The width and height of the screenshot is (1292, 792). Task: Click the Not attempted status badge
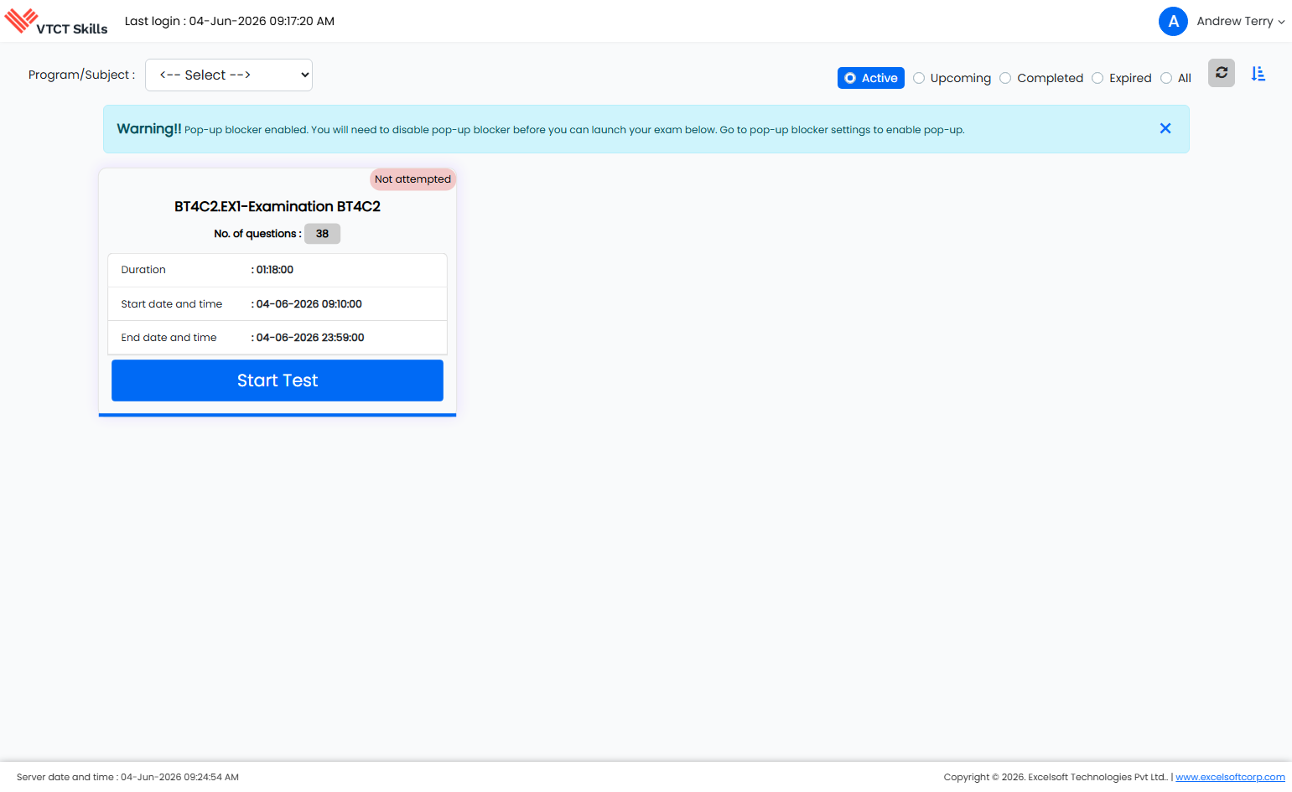[x=413, y=179]
